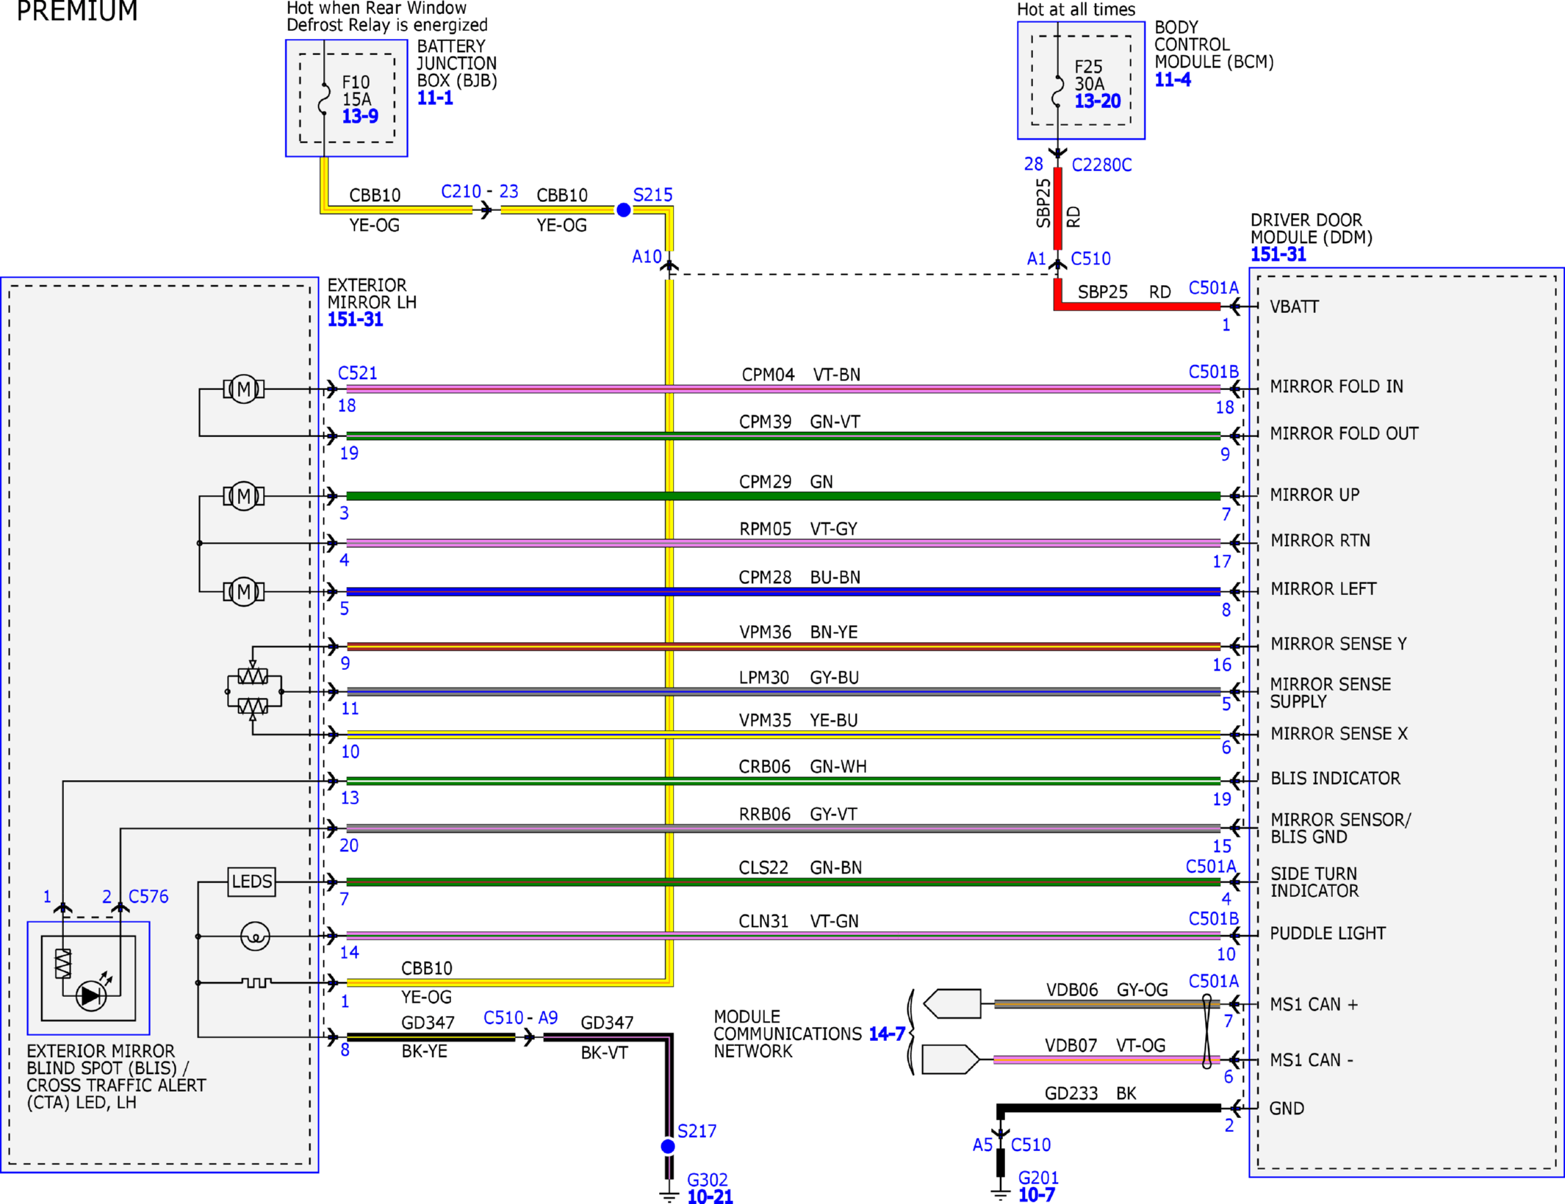Click the F10 15A fuse symbol
Viewport: 1565px width, 1204px height.
tap(324, 98)
